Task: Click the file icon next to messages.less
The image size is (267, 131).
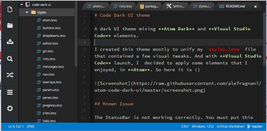Action: coord(39,67)
